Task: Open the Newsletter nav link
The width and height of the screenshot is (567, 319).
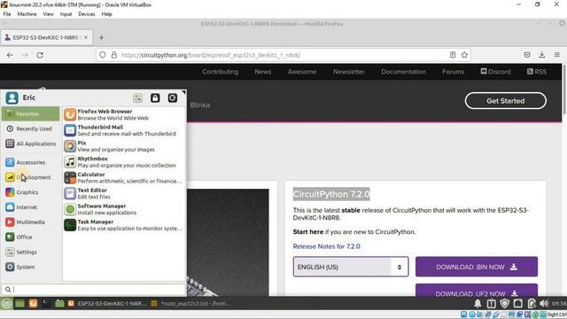Action: coord(349,72)
